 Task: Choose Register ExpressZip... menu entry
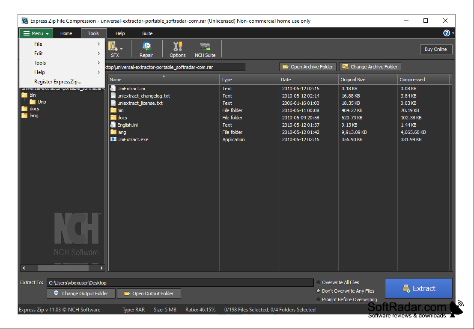click(62, 82)
